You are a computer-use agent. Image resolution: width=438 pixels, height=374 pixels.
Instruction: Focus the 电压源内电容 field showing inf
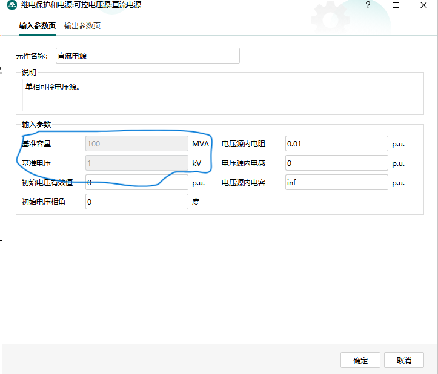[336, 182]
